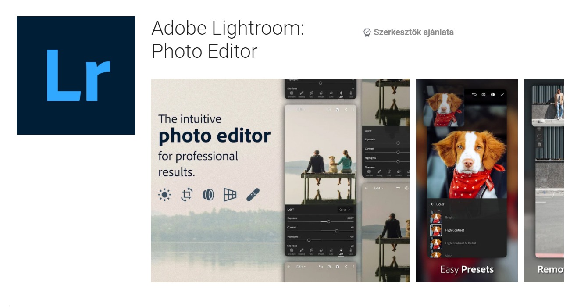Open the "Easy Presets" dog screenshot
The width and height of the screenshot is (570, 307).
point(467,180)
